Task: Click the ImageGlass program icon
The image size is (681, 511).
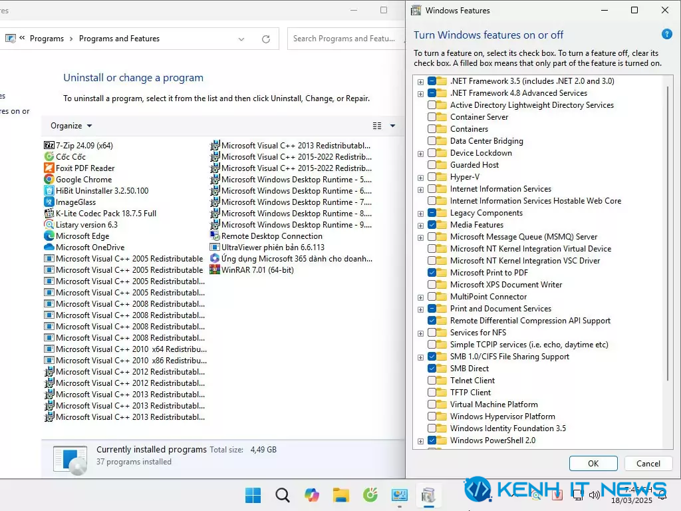Action: 49,202
